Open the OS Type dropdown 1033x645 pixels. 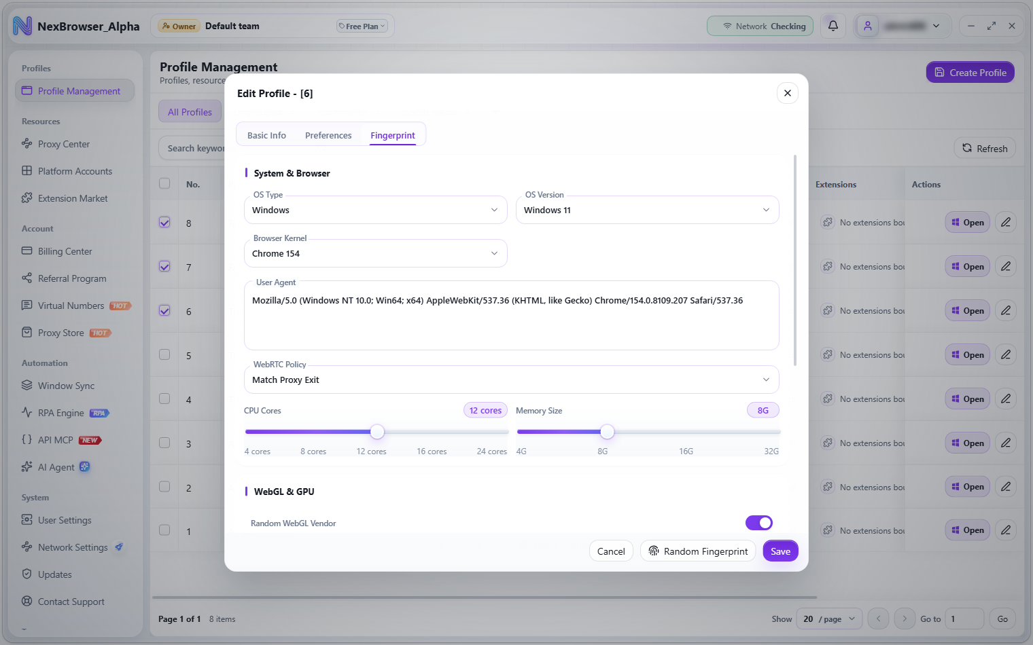coord(376,210)
